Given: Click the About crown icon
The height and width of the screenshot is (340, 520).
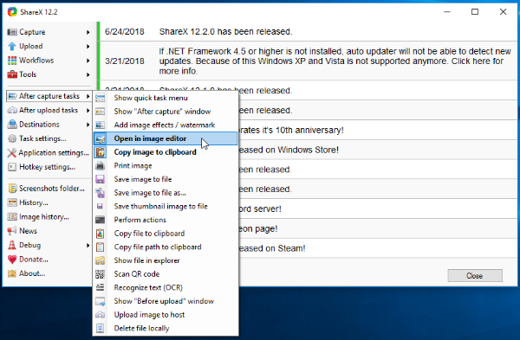Looking at the screenshot, I should [12, 273].
